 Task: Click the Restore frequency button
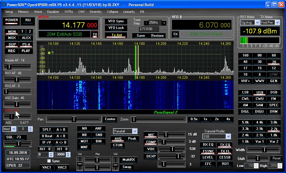pos(157,36)
